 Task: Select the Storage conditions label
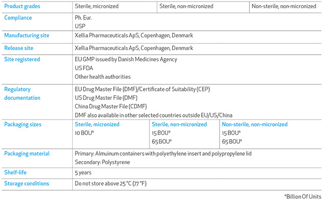pos(27,184)
